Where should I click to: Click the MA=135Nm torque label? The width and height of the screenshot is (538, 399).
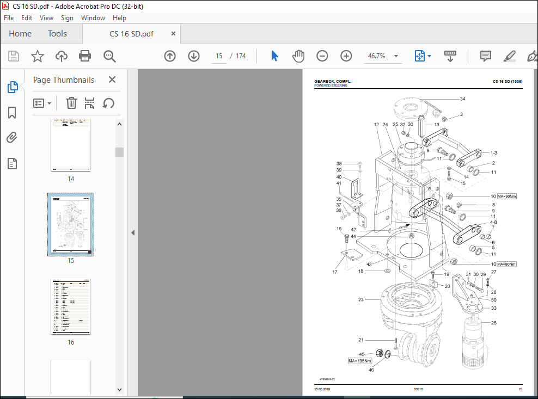point(359,361)
